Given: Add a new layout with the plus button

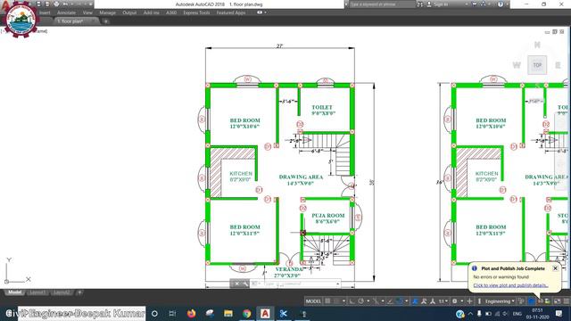Looking at the screenshot, I should click(x=79, y=292).
